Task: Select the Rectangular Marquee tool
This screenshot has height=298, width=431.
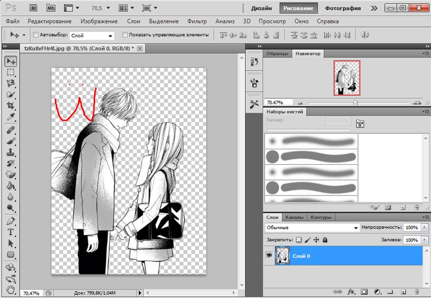Action: 11,72
